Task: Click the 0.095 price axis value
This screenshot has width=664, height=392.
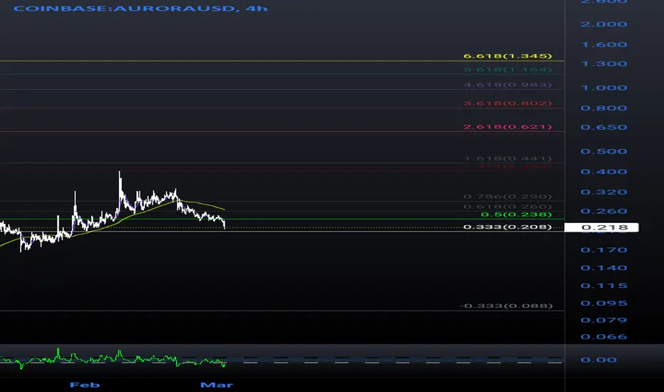Action: tap(604, 304)
